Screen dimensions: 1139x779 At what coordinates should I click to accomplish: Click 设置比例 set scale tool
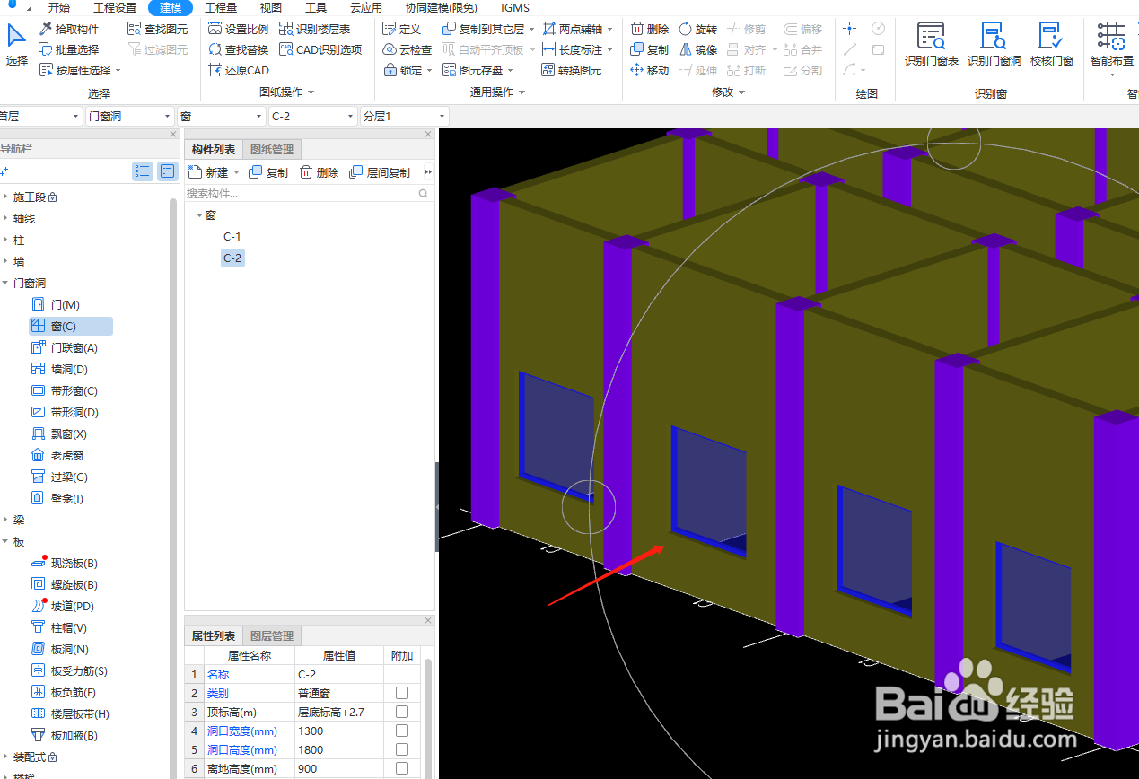[x=238, y=29]
